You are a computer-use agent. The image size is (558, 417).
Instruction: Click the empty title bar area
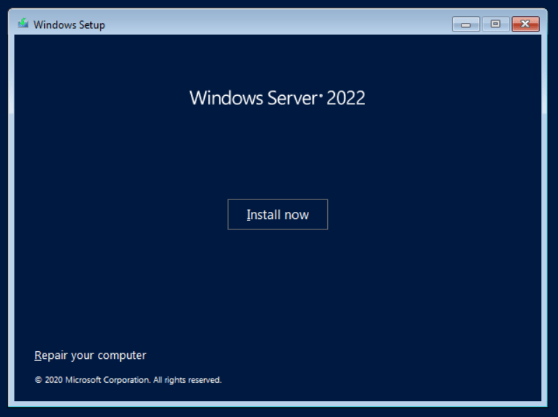point(280,24)
